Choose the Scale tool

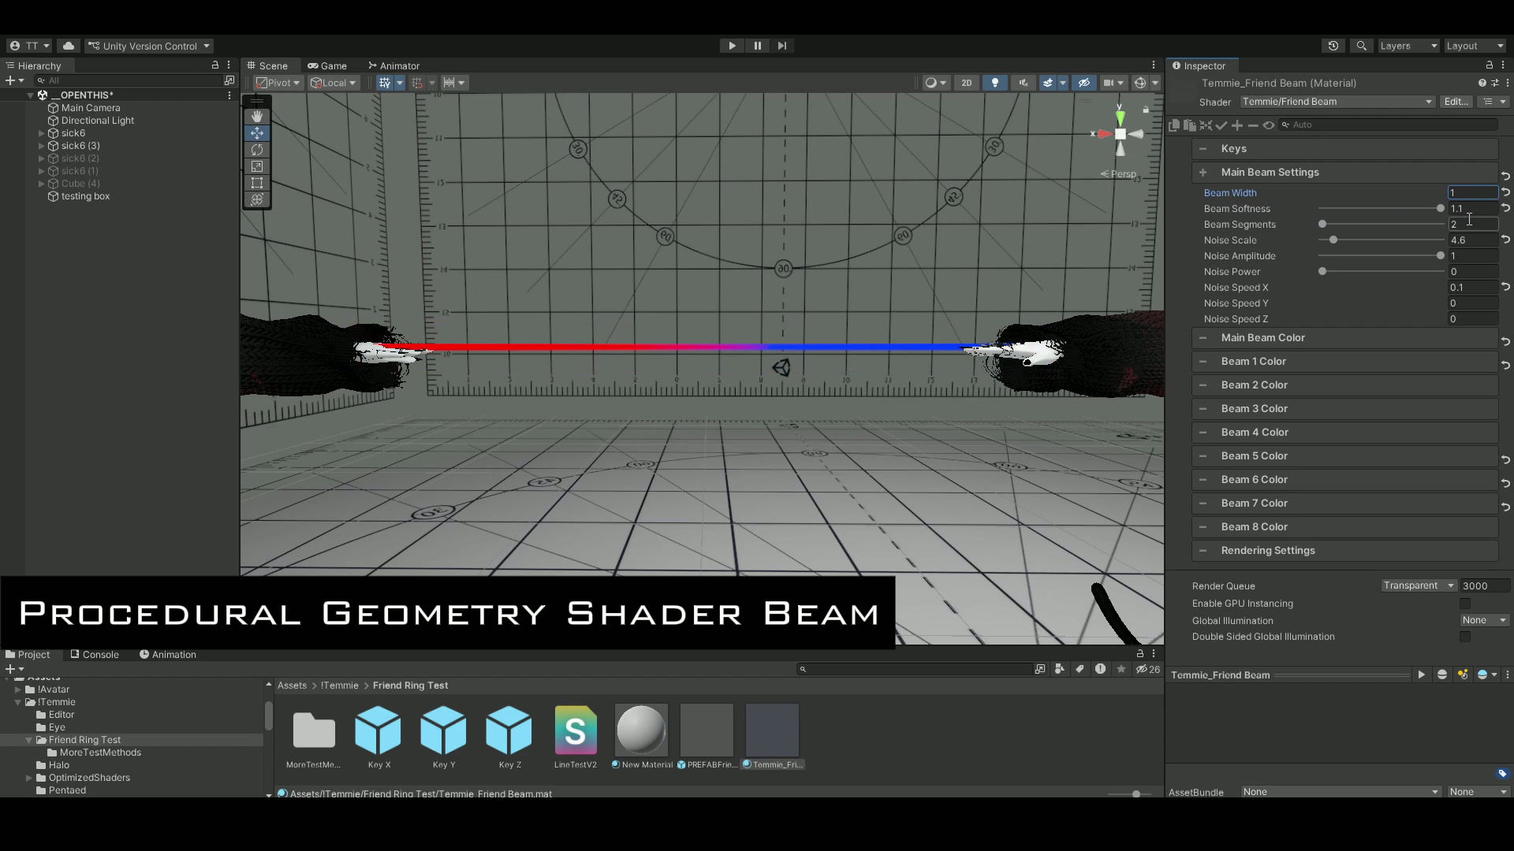[256, 166]
